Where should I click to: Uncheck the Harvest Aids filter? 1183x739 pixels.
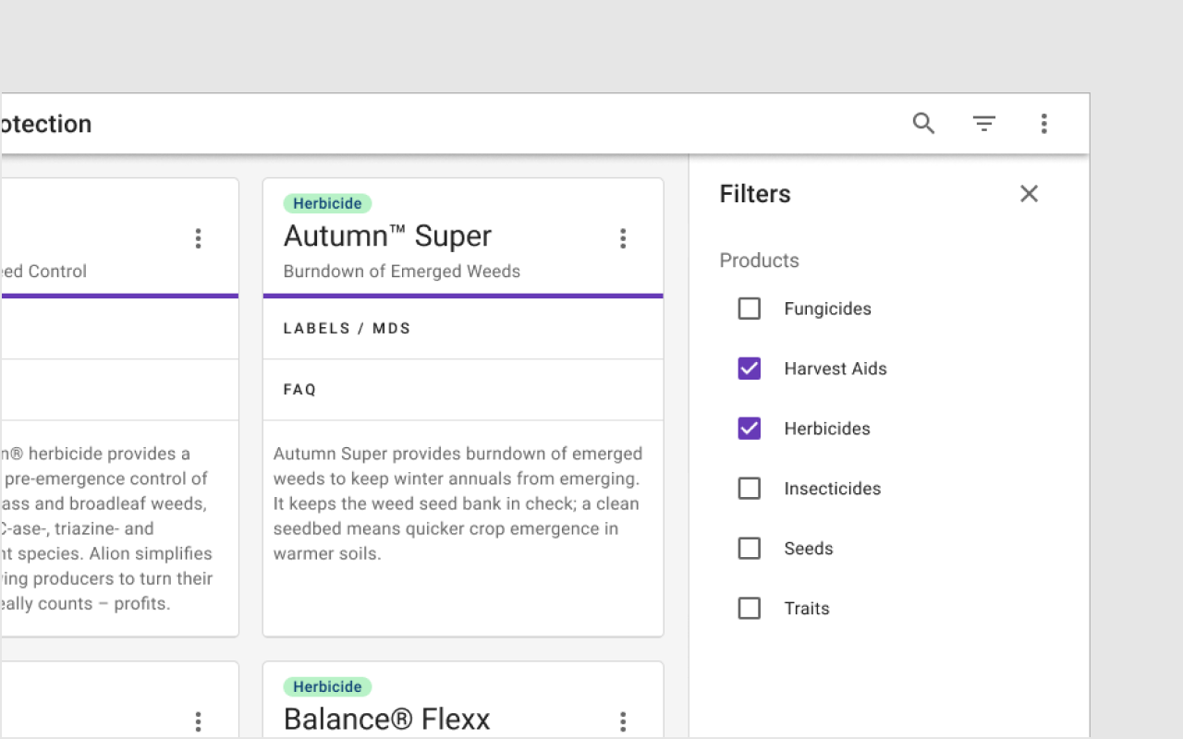[750, 369]
